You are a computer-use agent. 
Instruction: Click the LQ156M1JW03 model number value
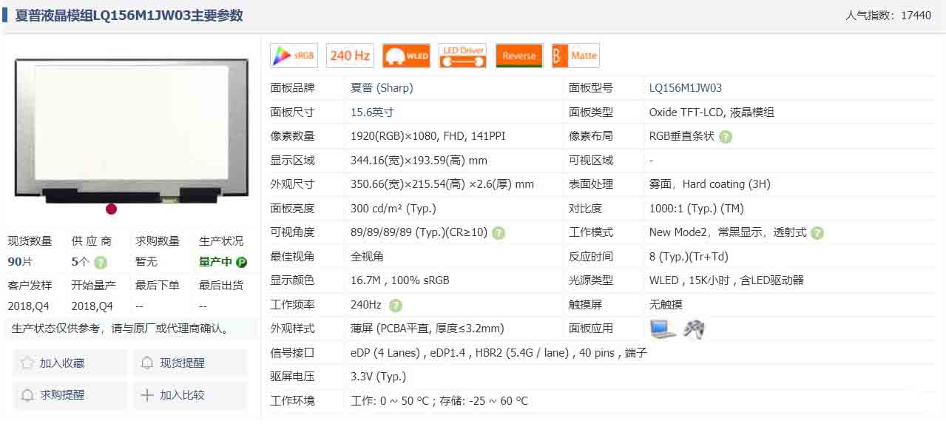pos(686,88)
